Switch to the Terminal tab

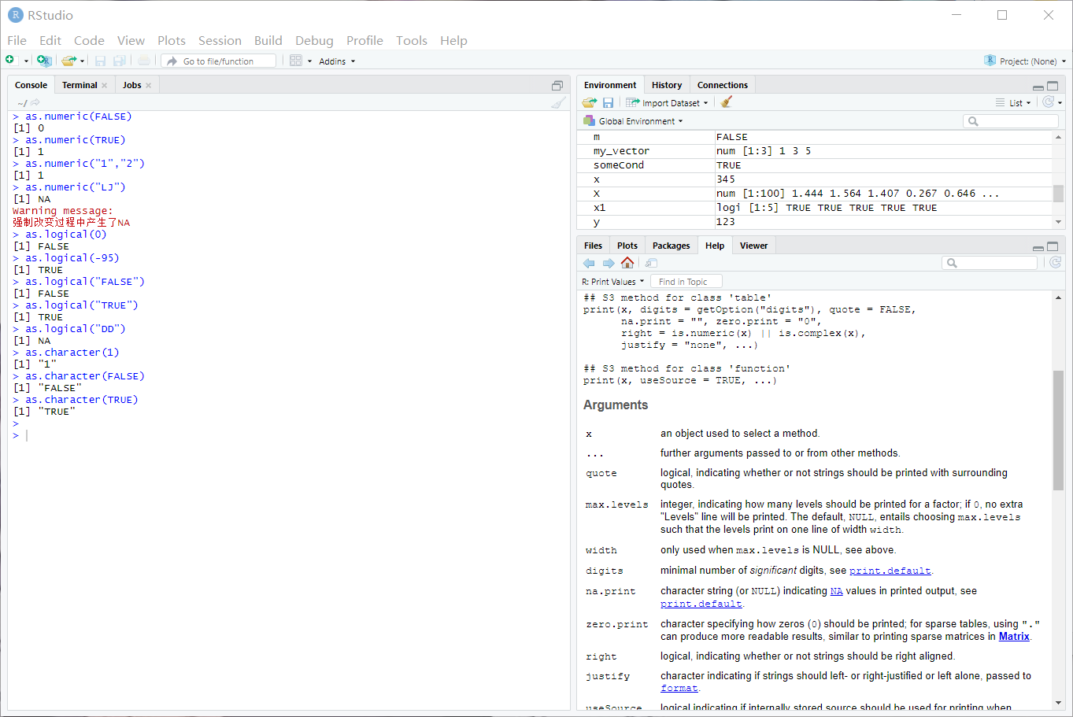(x=80, y=85)
